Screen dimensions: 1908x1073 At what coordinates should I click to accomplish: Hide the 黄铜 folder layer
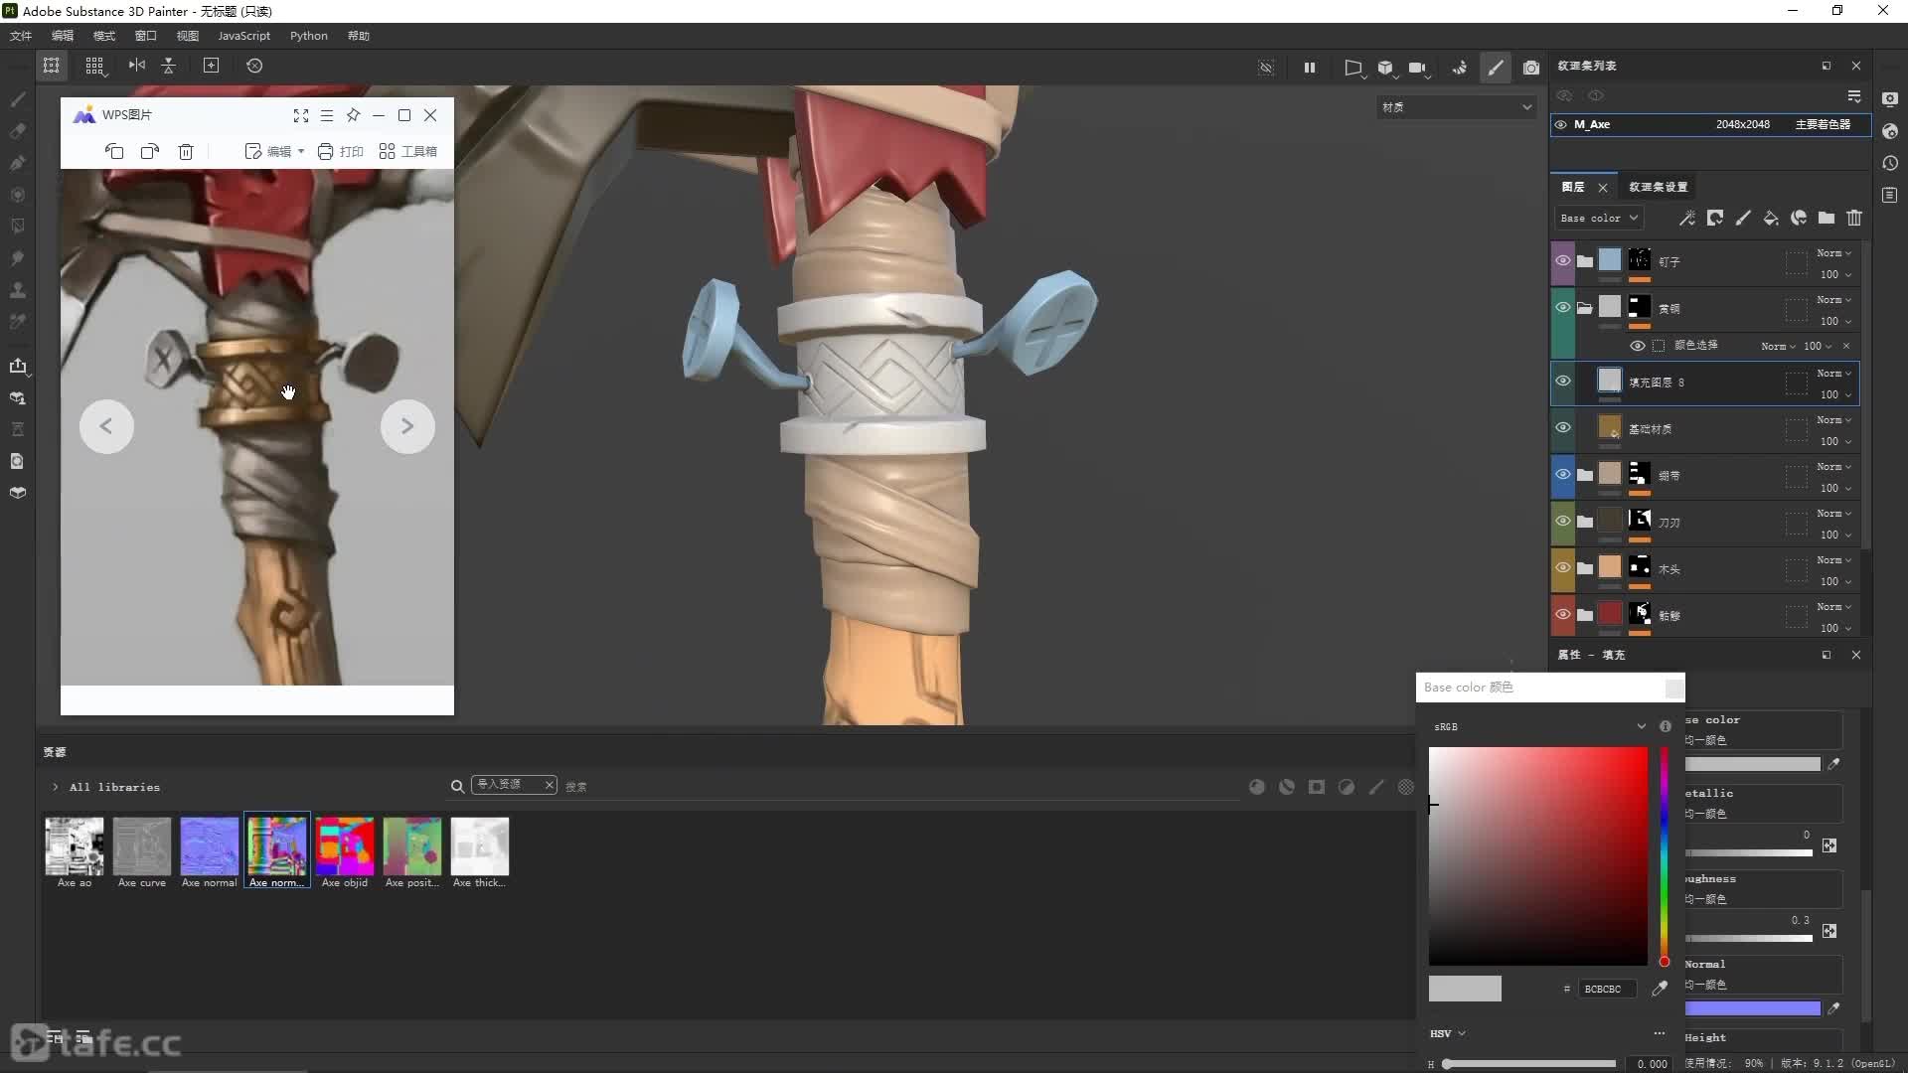[1563, 308]
